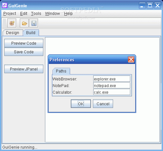Viewport: 163px width, 151px height.
Task: Click the Calculator path field with calc.exe
Action: [x=112, y=92]
